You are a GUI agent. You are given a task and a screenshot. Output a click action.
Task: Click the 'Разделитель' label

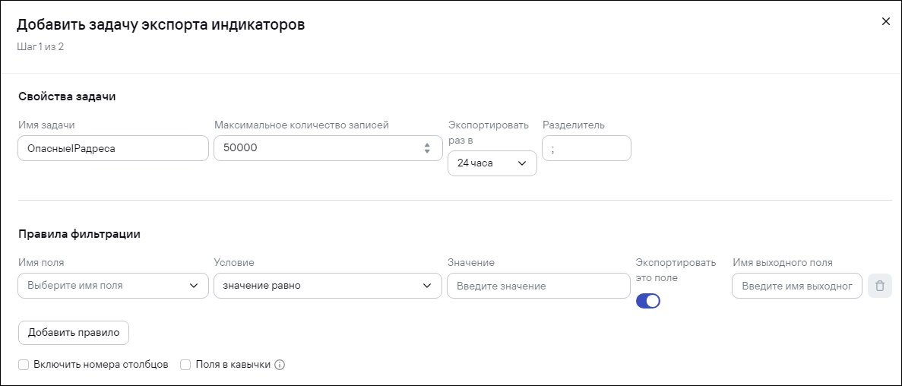574,125
